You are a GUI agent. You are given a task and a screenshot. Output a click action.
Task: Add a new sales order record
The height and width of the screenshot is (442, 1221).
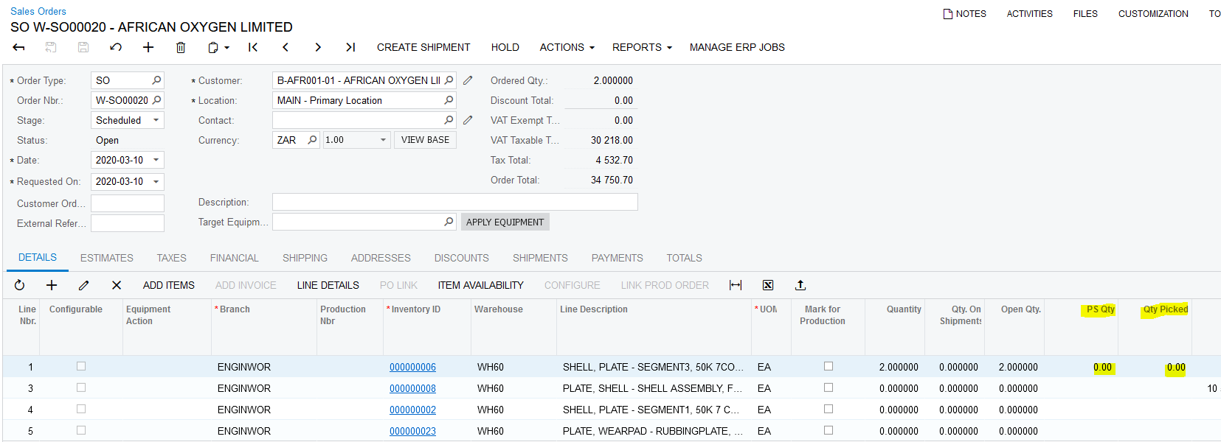click(148, 47)
